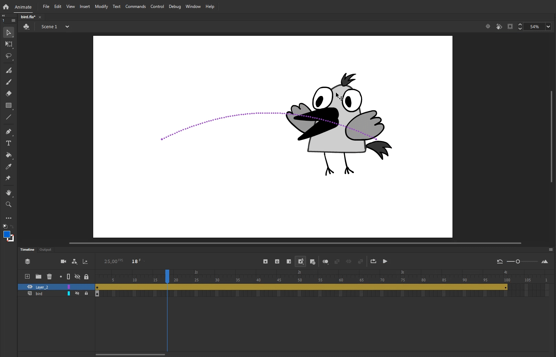Select the Paint Bucket tool

click(9, 155)
